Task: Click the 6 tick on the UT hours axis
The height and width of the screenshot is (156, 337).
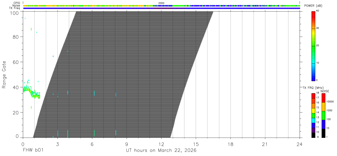Action: click(x=92, y=144)
